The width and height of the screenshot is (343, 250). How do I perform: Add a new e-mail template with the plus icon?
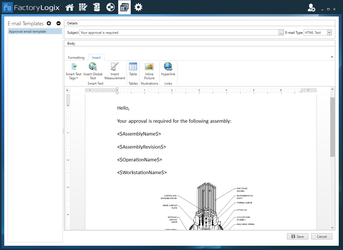[x=49, y=23]
